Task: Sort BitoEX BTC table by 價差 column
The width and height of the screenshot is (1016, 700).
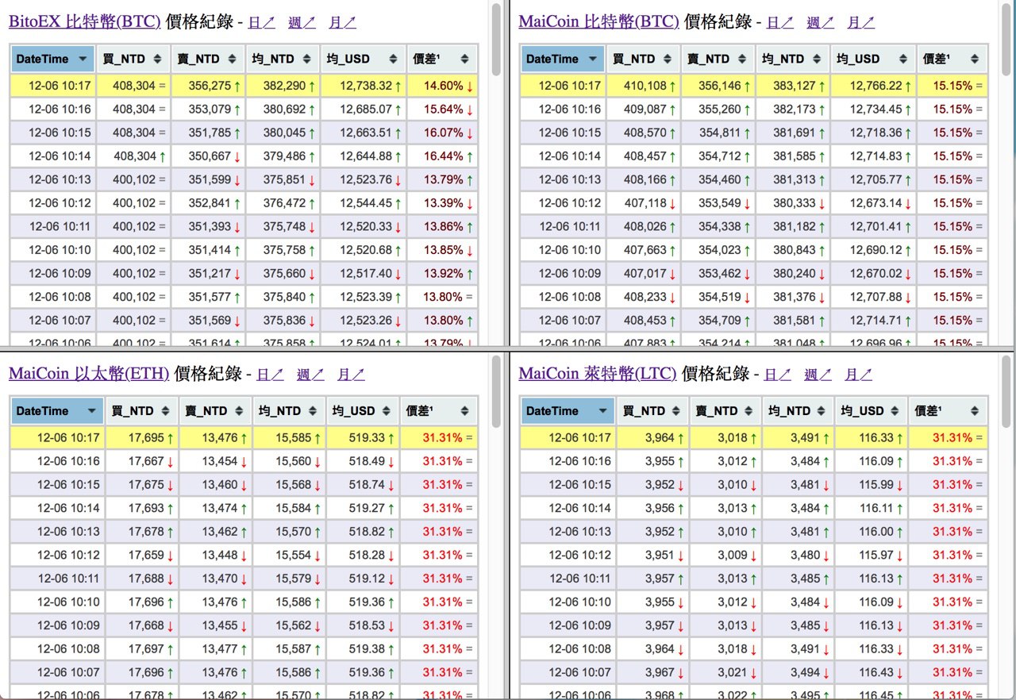Action: click(x=442, y=59)
